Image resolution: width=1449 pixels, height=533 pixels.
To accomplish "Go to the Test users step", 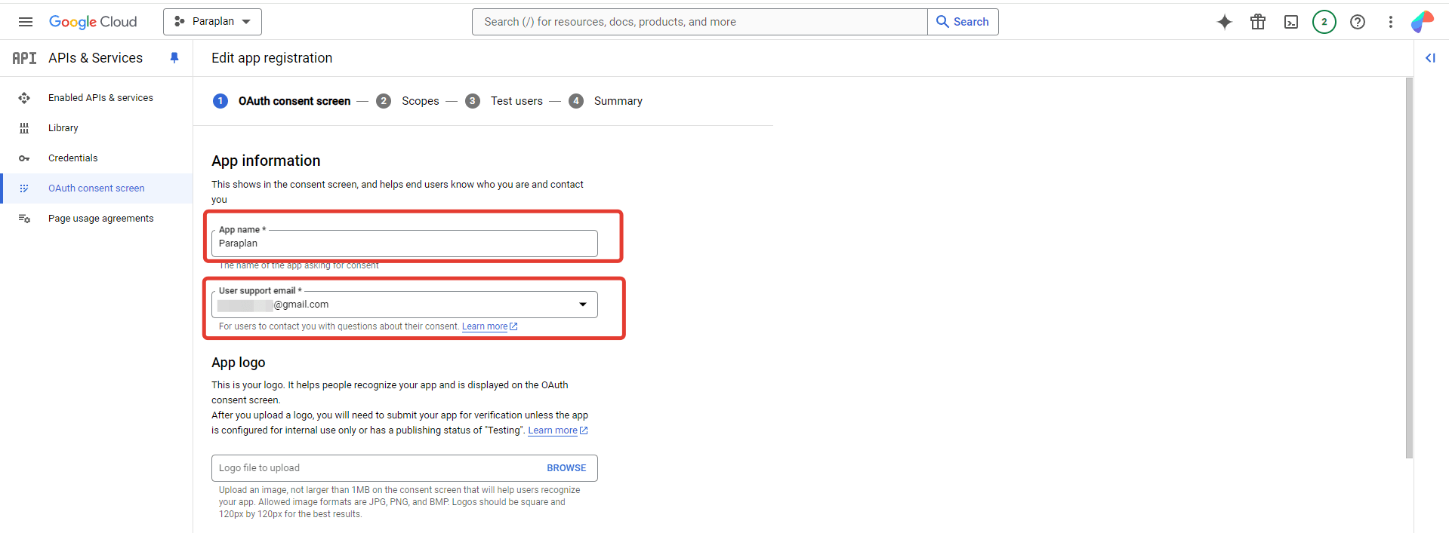I will tap(516, 101).
